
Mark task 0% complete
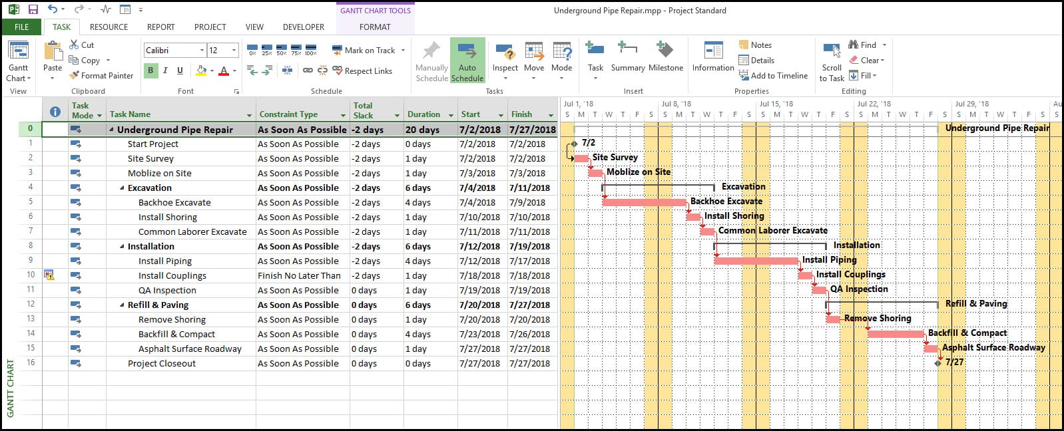[x=252, y=51]
